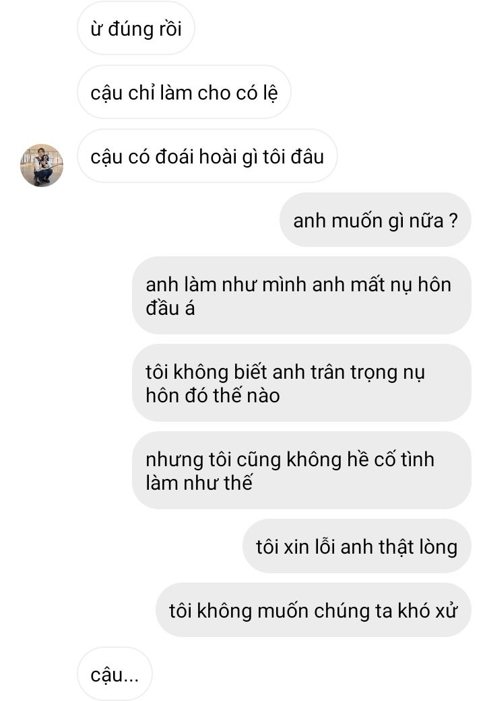Click the line "làm như thế"

click(x=199, y=483)
